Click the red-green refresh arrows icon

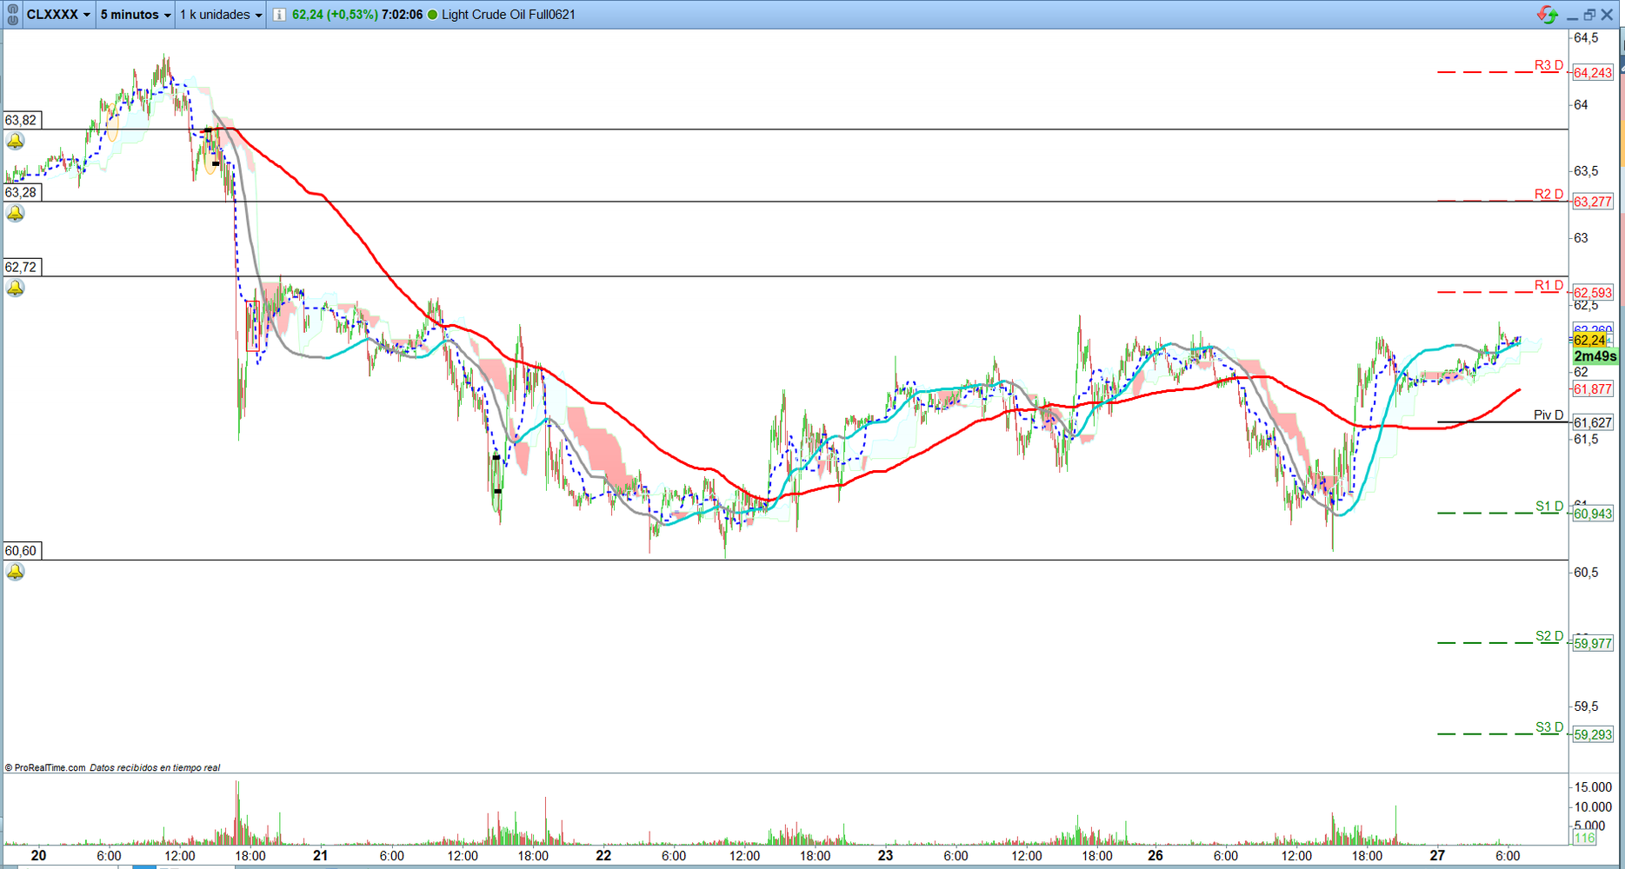tap(1547, 15)
